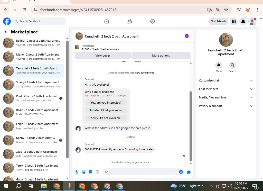Open the notifications bell in header
Screen dimensions: 263x191
click(x=243, y=22)
